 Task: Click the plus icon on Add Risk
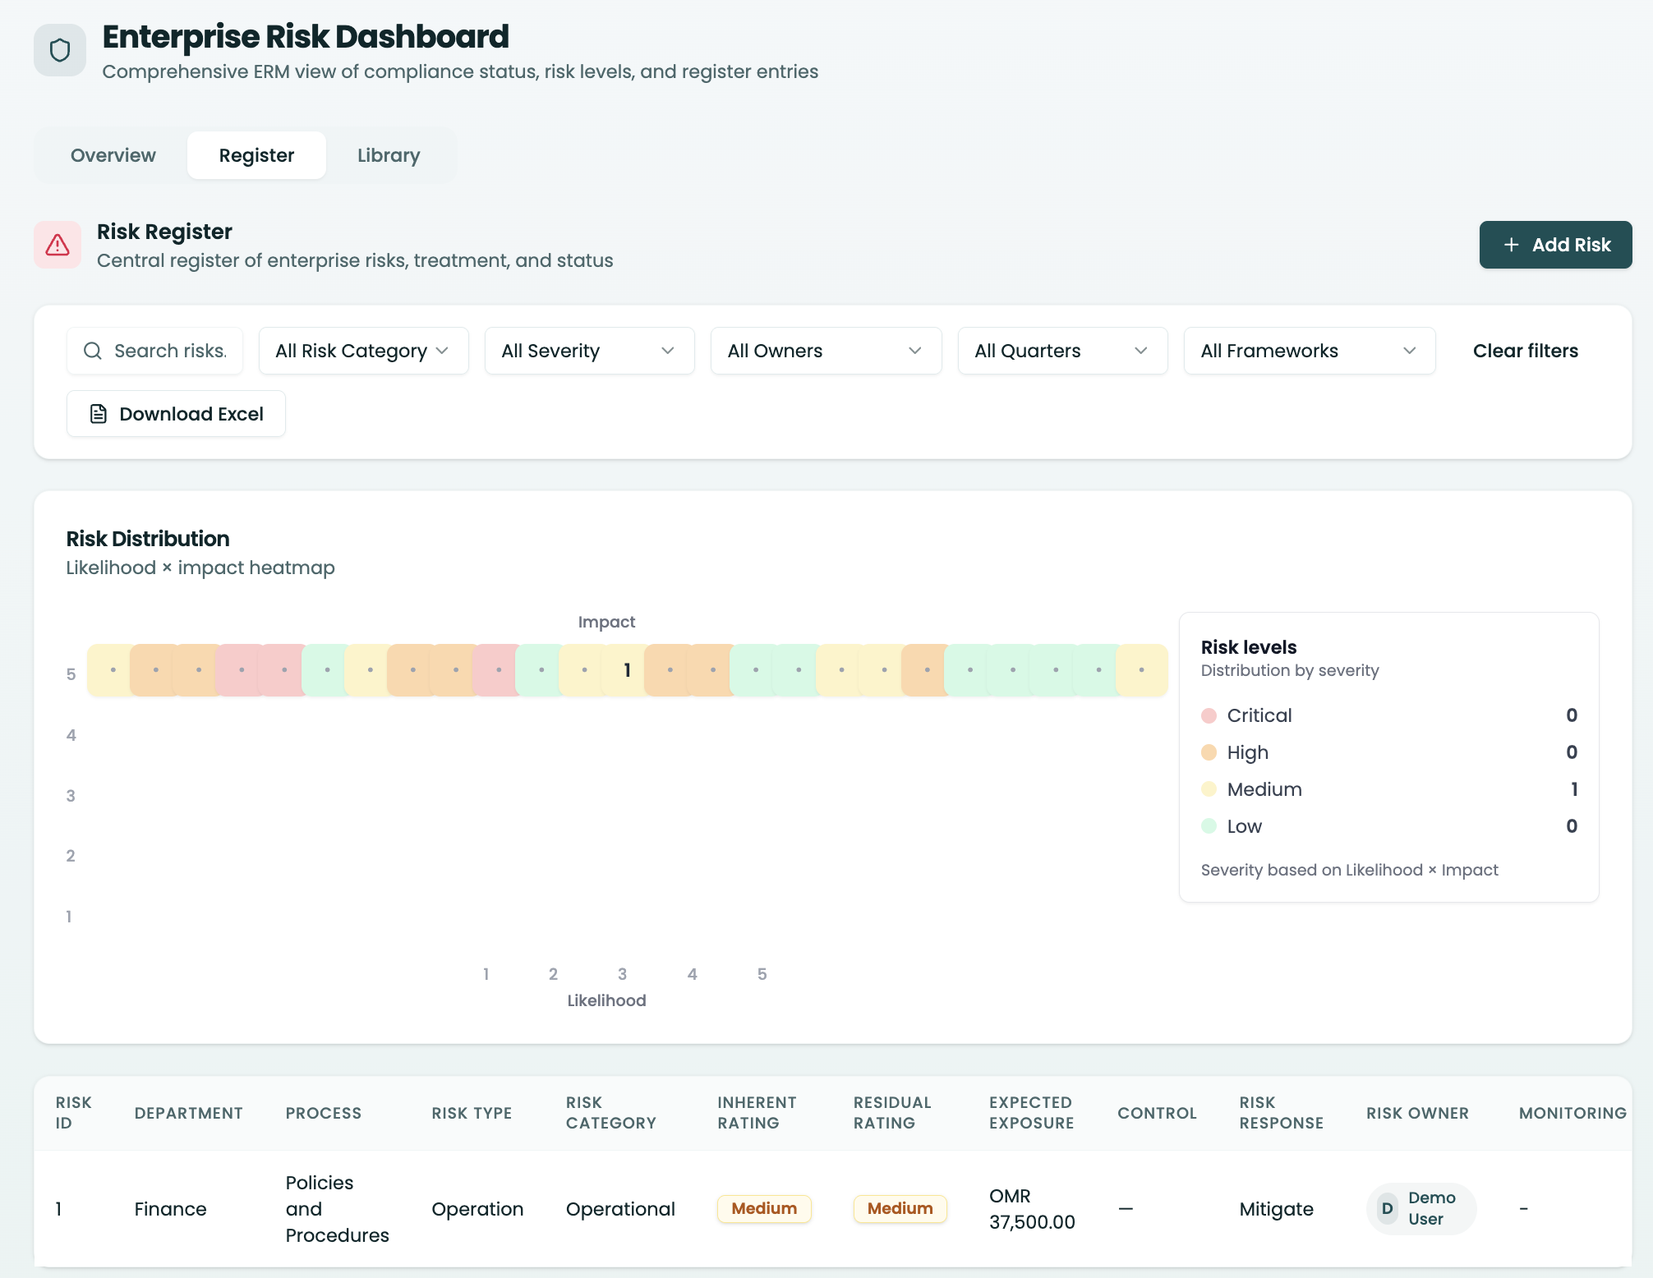1511,245
